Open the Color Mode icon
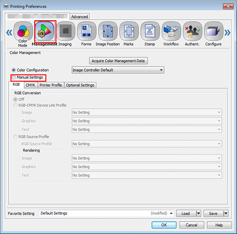Screen dimensions: 237x234 coord(23,31)
